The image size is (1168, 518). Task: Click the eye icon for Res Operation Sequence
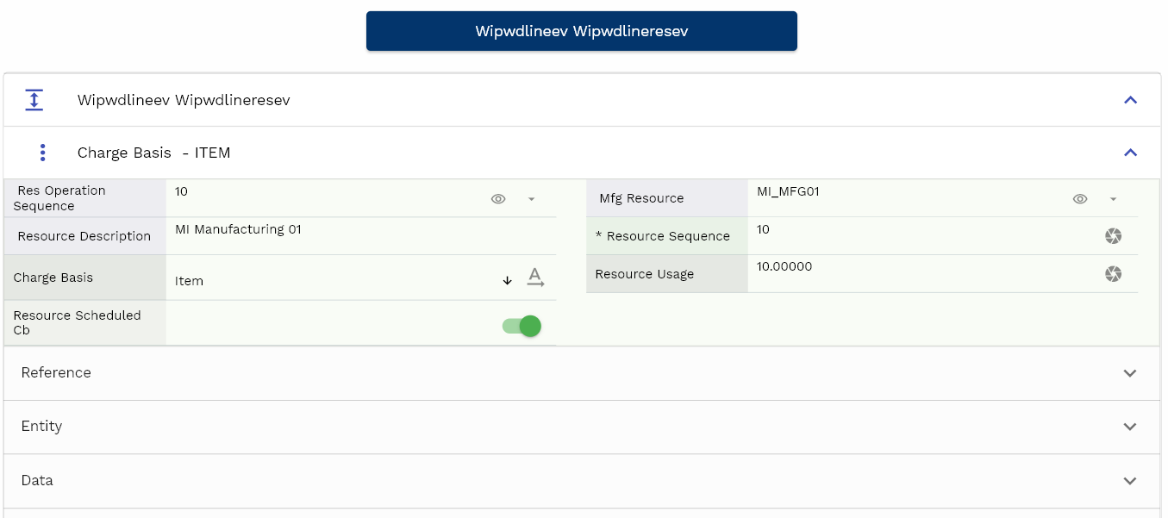coord(498,199)
